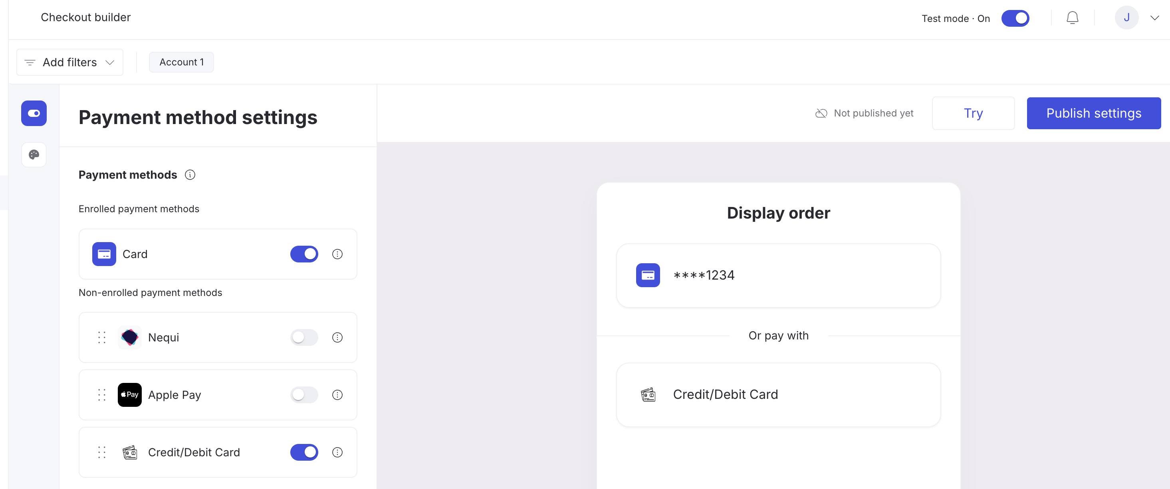Click info icon next to Payment methods heading
The height and width of the screenshot is (489, 1170).
(190, 175)
